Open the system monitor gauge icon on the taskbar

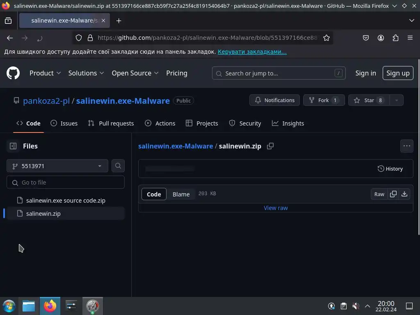click(92, 306)
